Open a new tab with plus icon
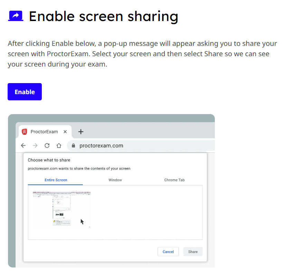Image resolution: width=296 pixels, height=271 pixels. point(81,132)
